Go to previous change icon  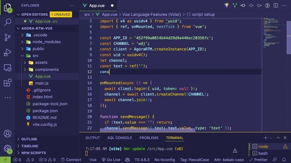click(243, 5)
